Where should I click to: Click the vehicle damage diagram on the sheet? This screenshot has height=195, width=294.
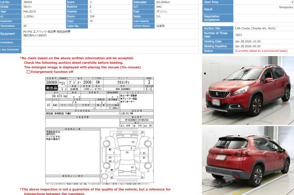(x=127, y=155)
